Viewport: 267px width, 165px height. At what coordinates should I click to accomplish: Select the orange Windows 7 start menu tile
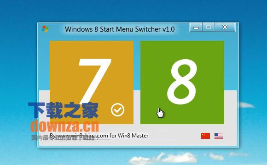(x=92, y=82)
